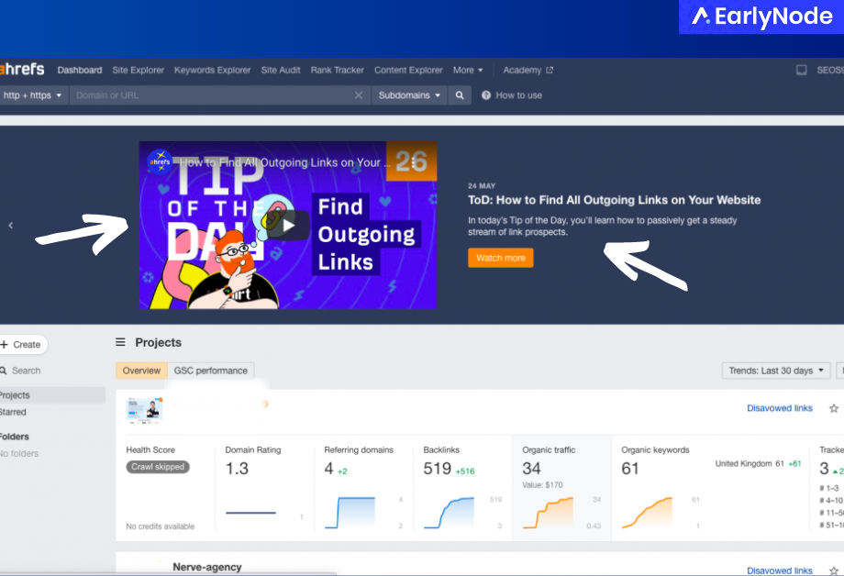This screenshot has width=844, height=576.
Task: Click the Referring domains trend chart
Action: pyautogui.click(x=350, y=513)
